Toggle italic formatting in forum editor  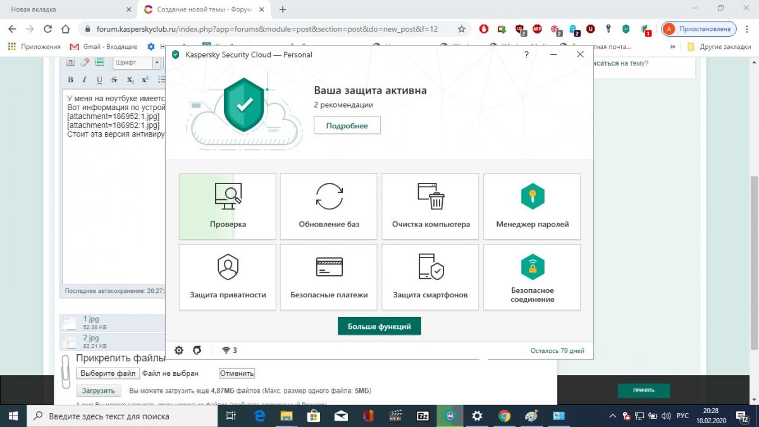click(x=85, y=80)
